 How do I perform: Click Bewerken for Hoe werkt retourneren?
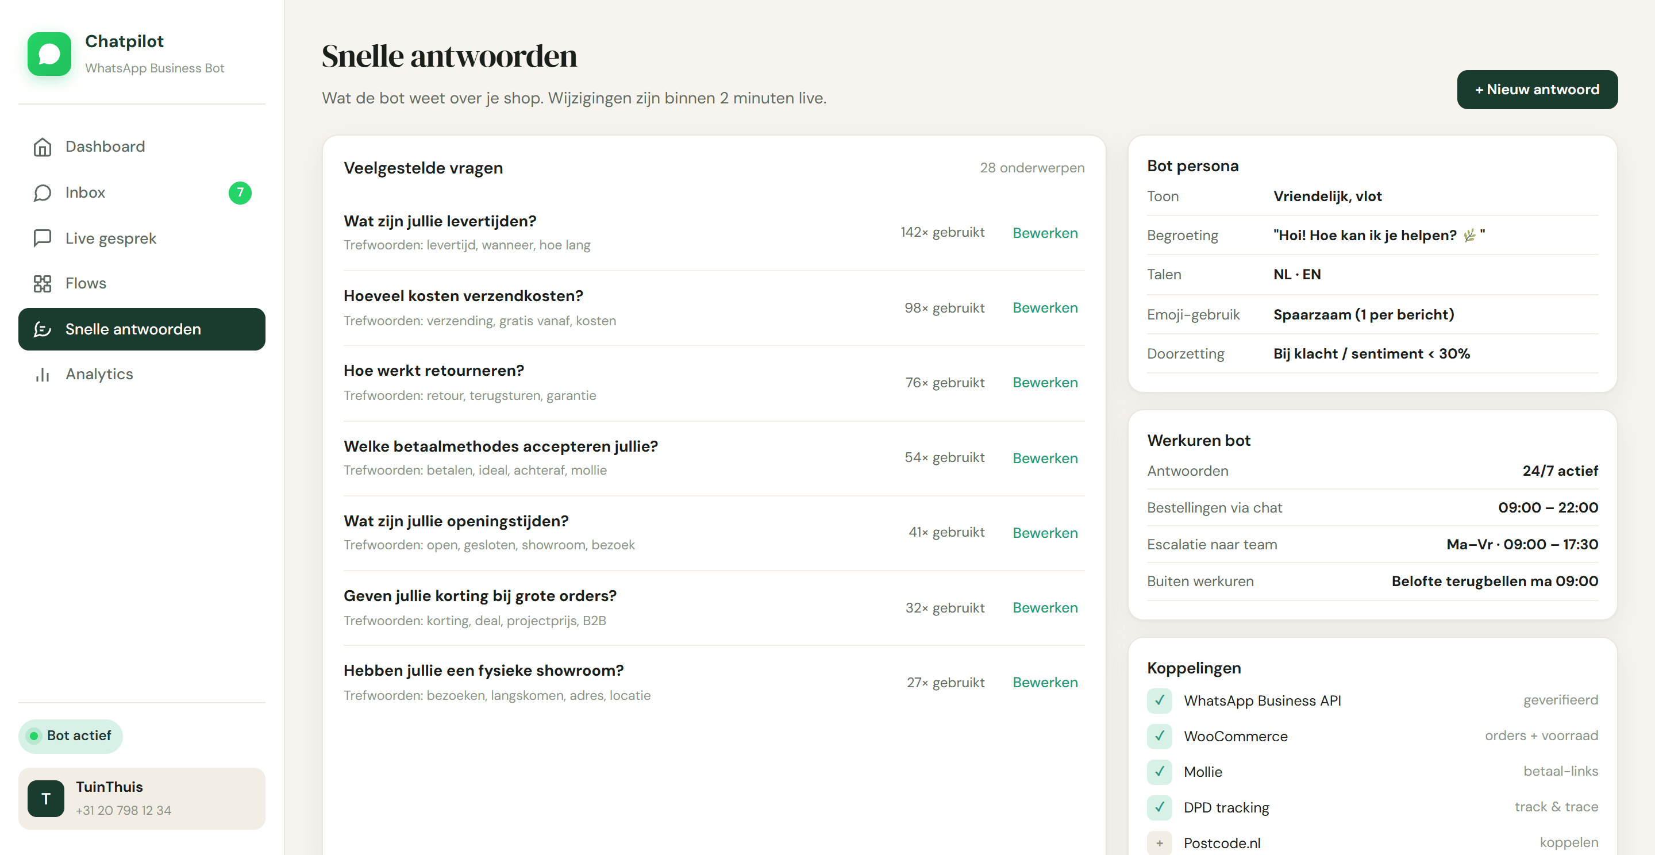click(1045, 383)
